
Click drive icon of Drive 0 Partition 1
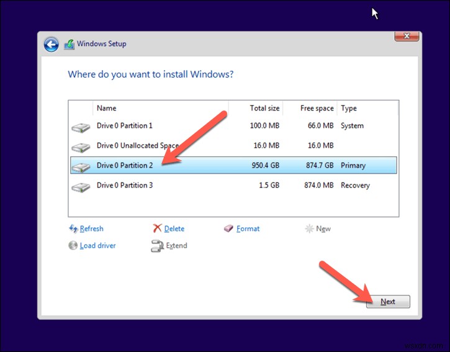[81, 127]
